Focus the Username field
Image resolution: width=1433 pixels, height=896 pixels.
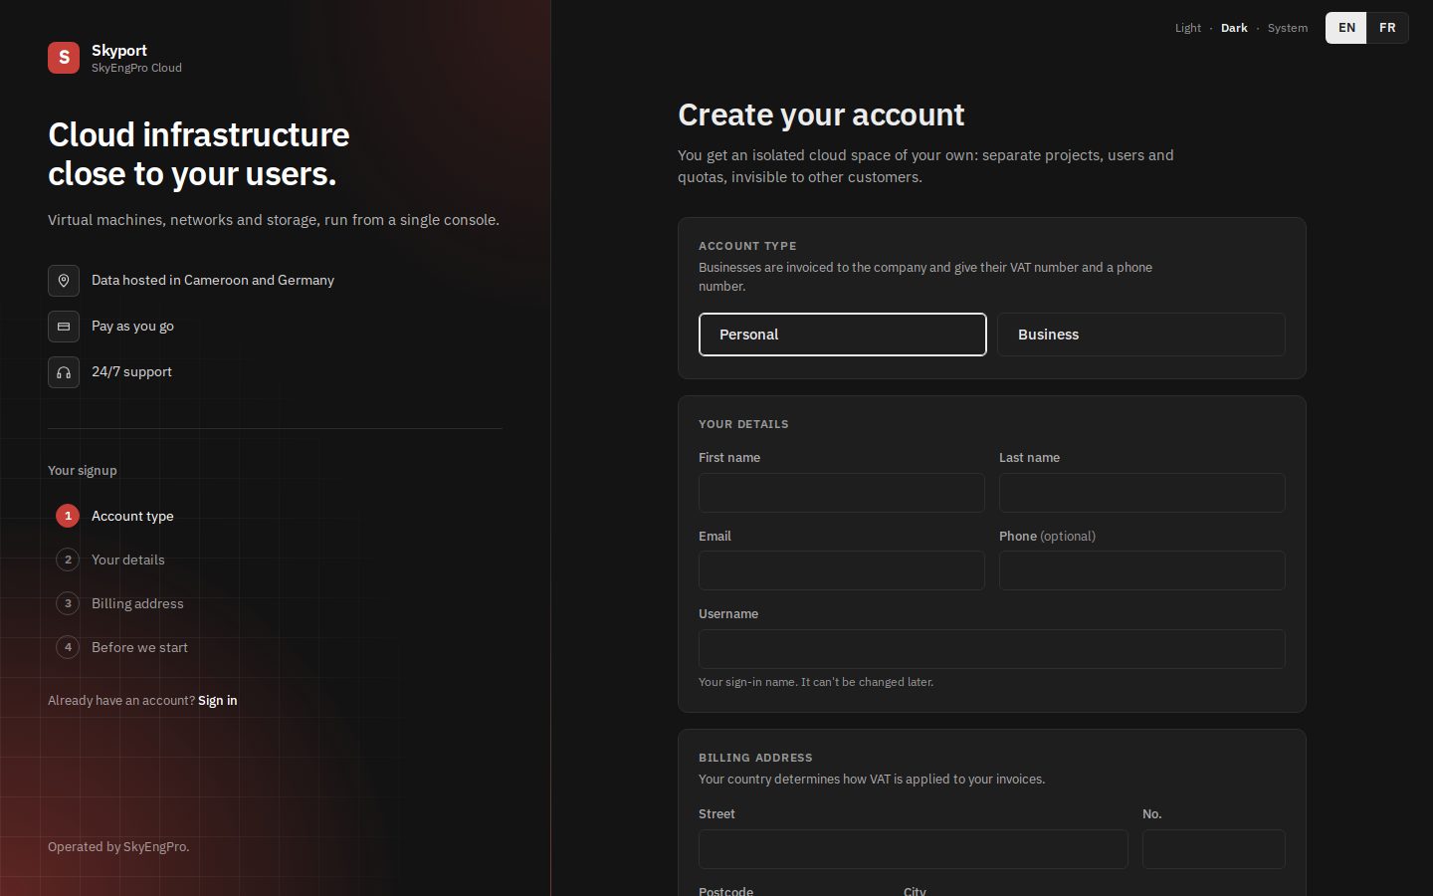pos(992,649)
